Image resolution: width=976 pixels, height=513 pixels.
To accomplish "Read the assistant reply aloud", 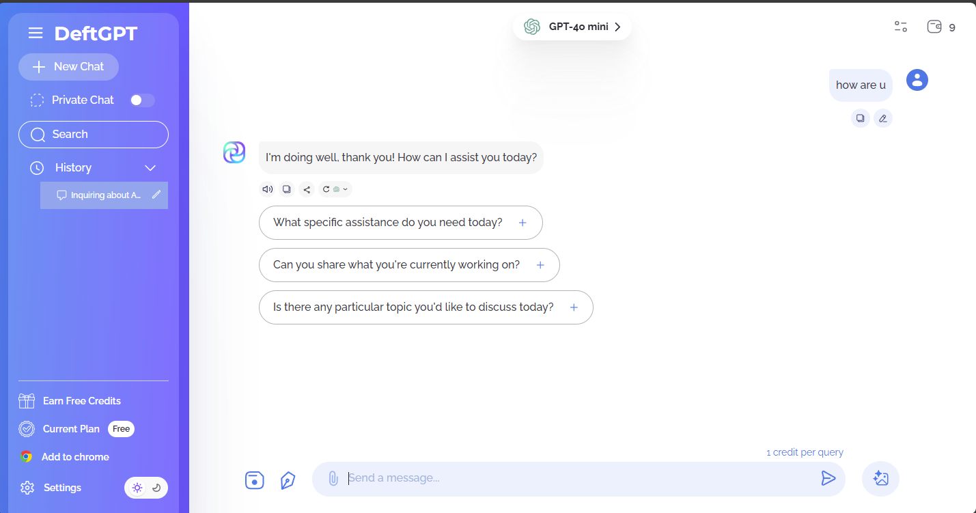I will [x=268, y=189].
